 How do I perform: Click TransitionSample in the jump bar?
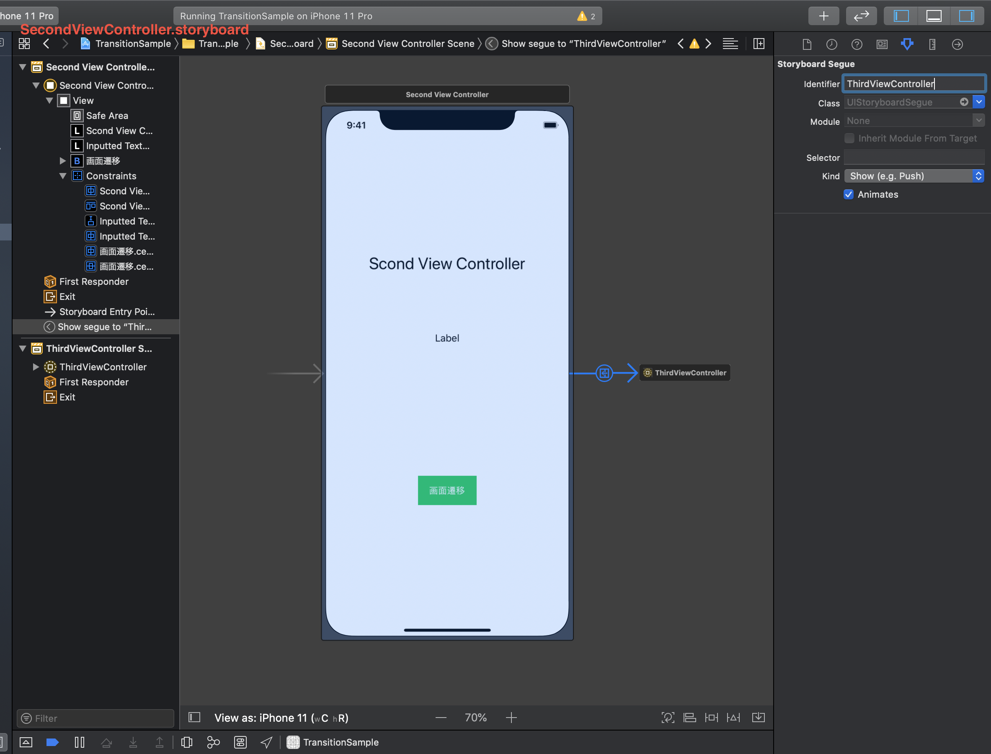pyautogui.click(x=133, y=44)
